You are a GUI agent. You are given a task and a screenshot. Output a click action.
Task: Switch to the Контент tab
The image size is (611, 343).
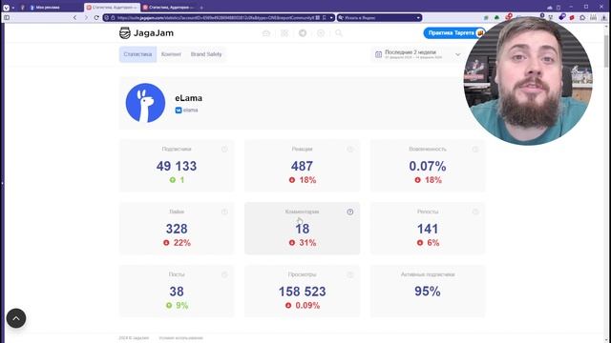171,54
